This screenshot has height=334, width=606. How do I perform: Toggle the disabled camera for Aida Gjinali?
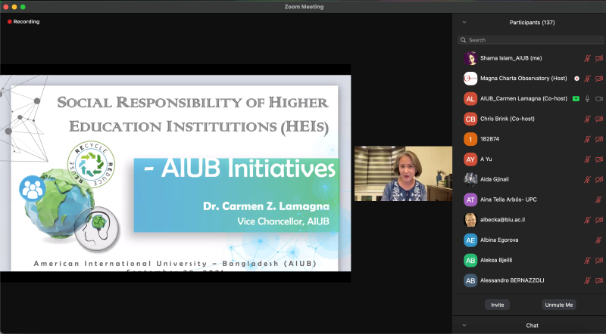click(598, 179)
